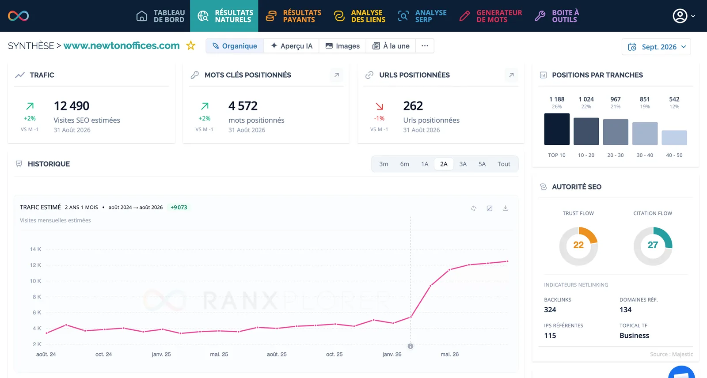This screenshot has height=378, width=707.
Task: Open Analyse SERP section
Action: (x=422, y=16)
